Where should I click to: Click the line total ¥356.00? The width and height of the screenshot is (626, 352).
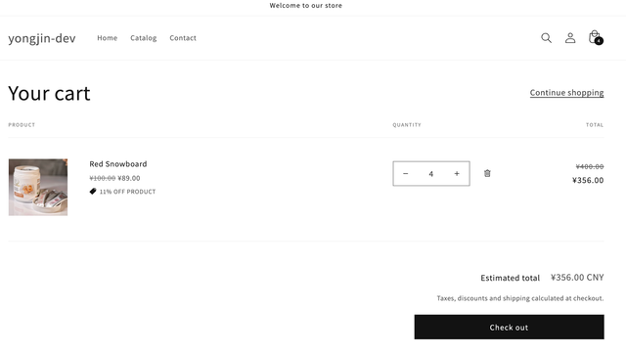coord(588,180)
